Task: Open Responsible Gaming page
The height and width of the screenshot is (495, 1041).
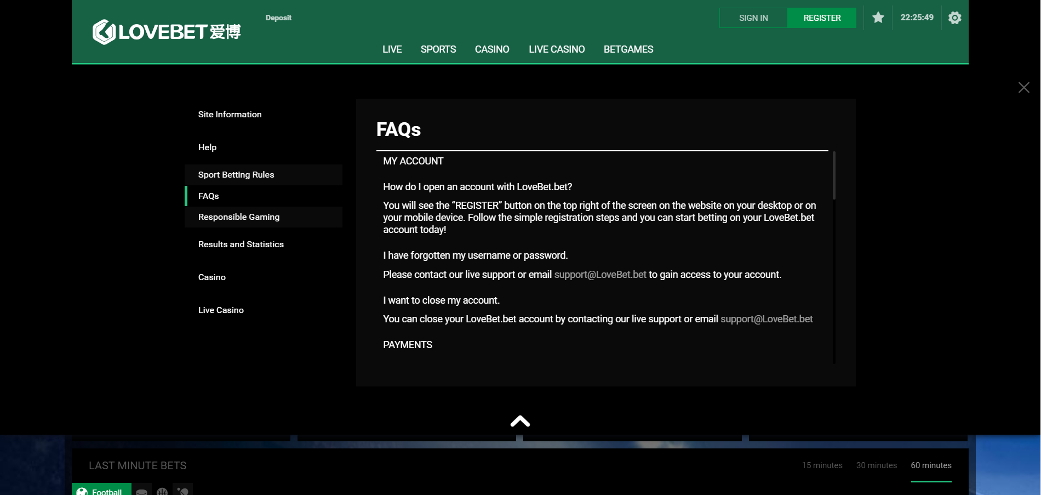Action: [264, 217]
